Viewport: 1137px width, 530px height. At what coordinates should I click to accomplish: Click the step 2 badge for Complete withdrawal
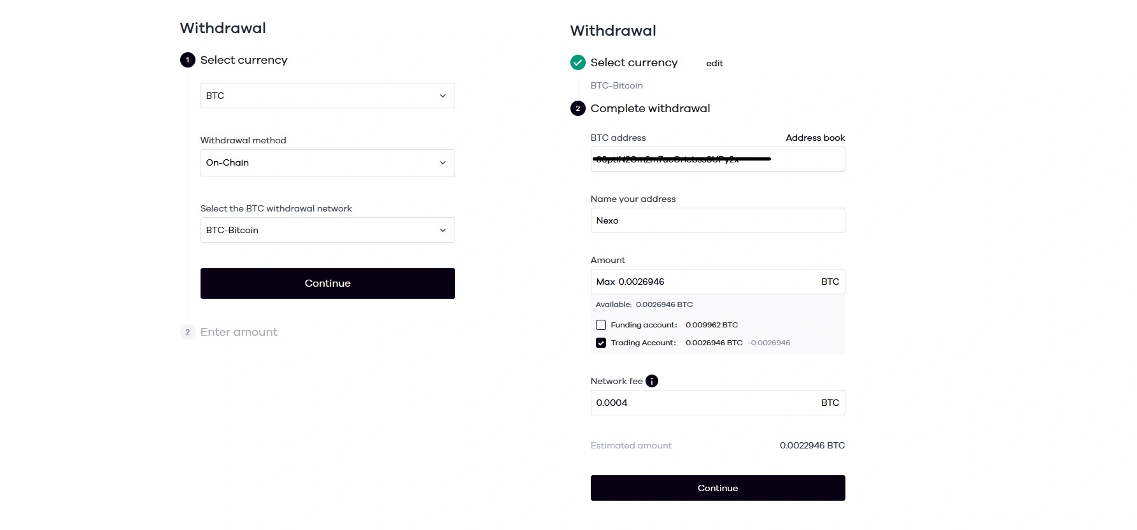click(x=577, y=108)
